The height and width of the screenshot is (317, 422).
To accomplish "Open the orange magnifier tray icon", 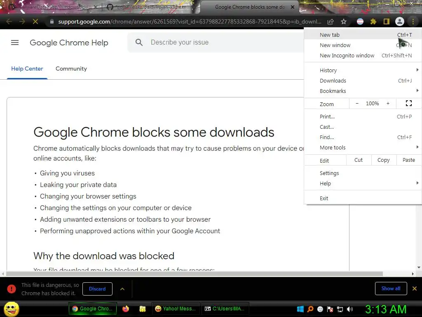I will 310,309.
